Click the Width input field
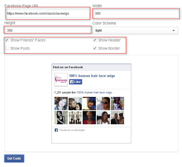This screenshot has height=167, width=182. pos(135,14)
